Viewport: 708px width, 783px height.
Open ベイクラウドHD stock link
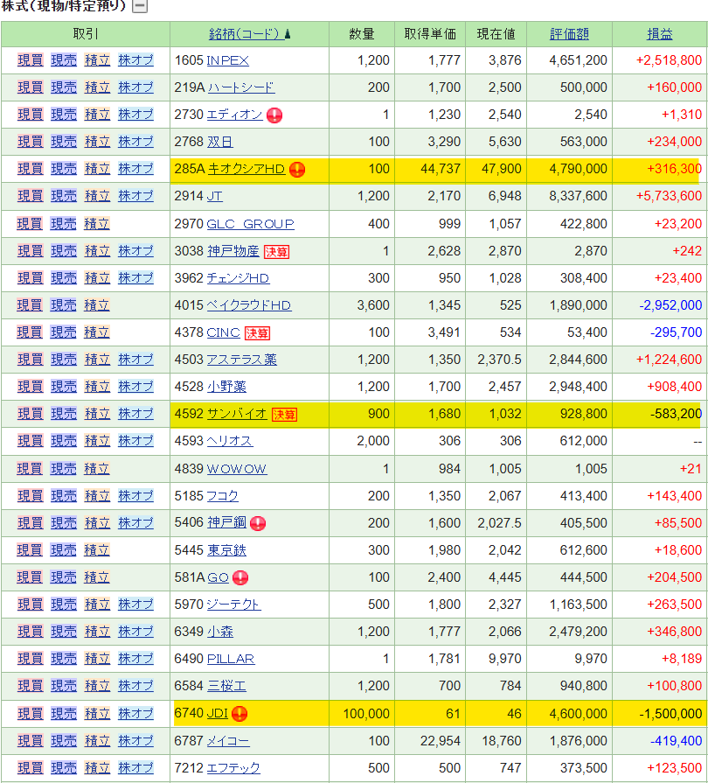tap(249, 305)
